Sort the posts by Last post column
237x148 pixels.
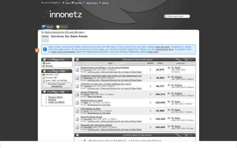coord(181,63)
